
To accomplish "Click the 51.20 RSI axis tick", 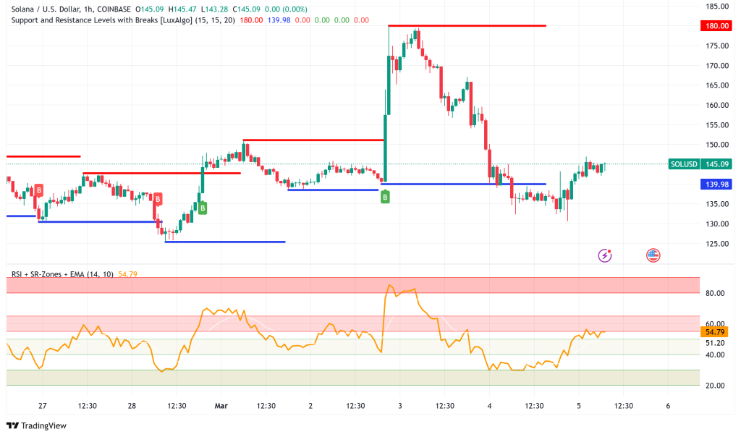I will 714,343.
